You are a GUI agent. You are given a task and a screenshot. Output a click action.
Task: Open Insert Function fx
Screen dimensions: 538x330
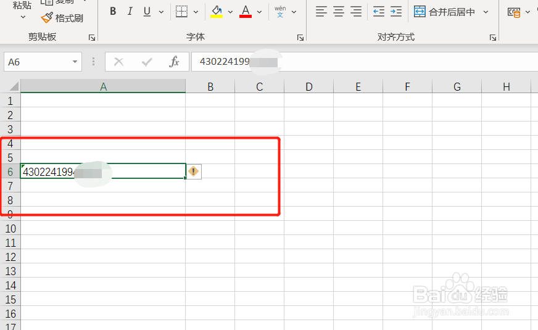click(x=175, y=62)
